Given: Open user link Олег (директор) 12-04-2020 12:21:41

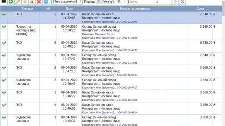Looking at the screenshot, I should 117,22.
